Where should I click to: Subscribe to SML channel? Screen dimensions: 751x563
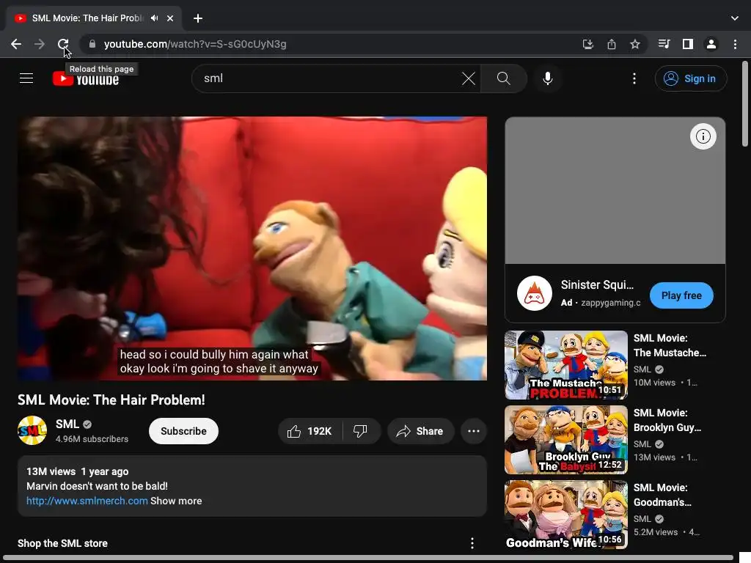tap(183, 431)
